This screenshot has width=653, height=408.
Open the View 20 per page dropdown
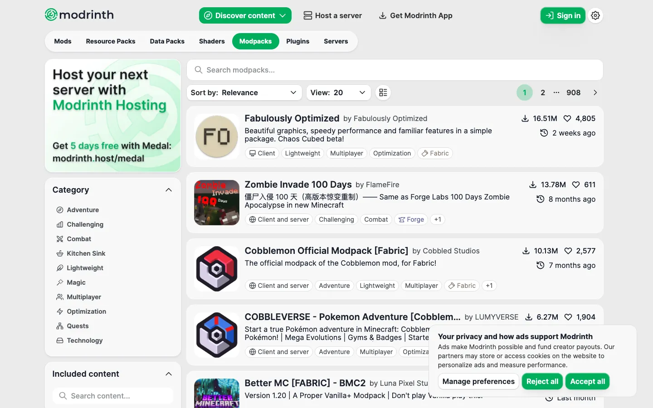(x=338, y=92)
